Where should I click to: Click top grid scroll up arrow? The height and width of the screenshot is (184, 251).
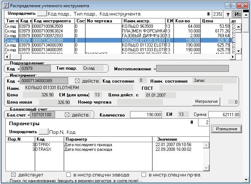239,27
